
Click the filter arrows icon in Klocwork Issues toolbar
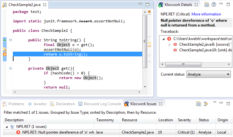[206, 104]
